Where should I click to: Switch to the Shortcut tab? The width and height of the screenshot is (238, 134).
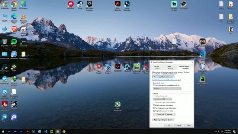click(170, 68)
